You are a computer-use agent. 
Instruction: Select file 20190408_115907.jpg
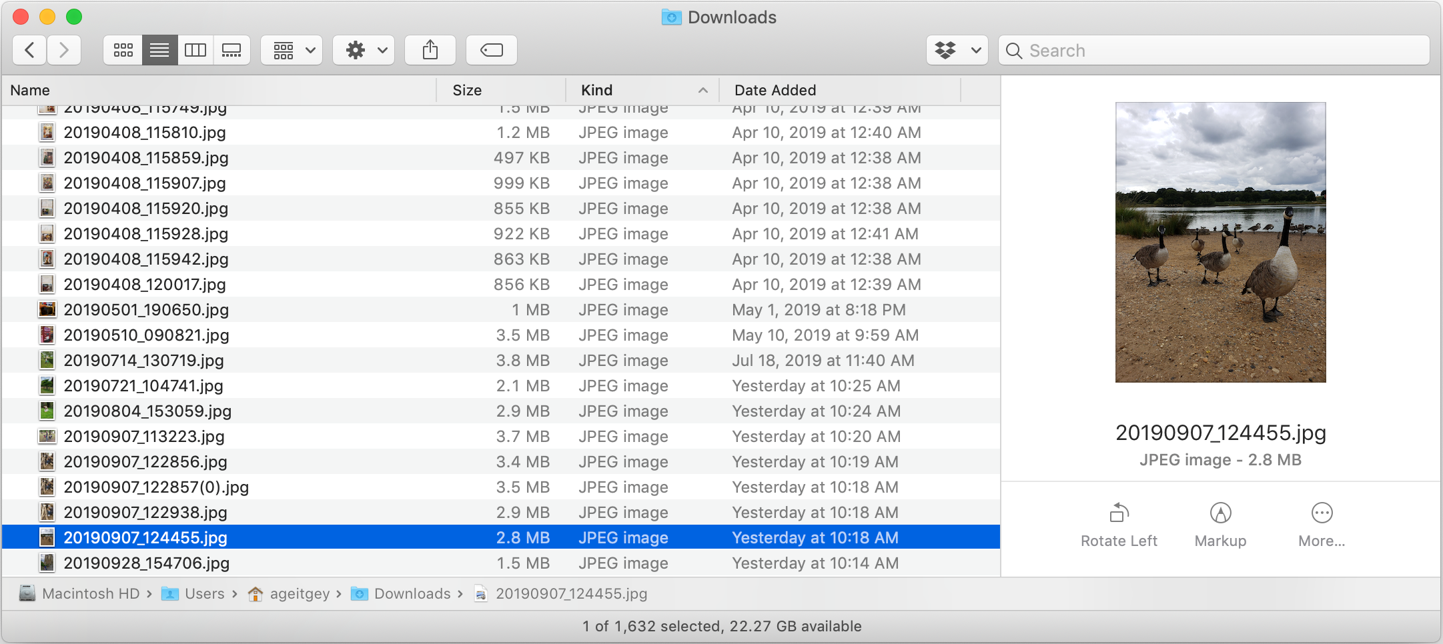coord(500,183)
